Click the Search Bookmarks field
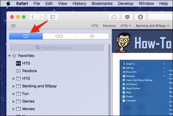The width and height of the screenshot is (173, 116). pos(57,48)
